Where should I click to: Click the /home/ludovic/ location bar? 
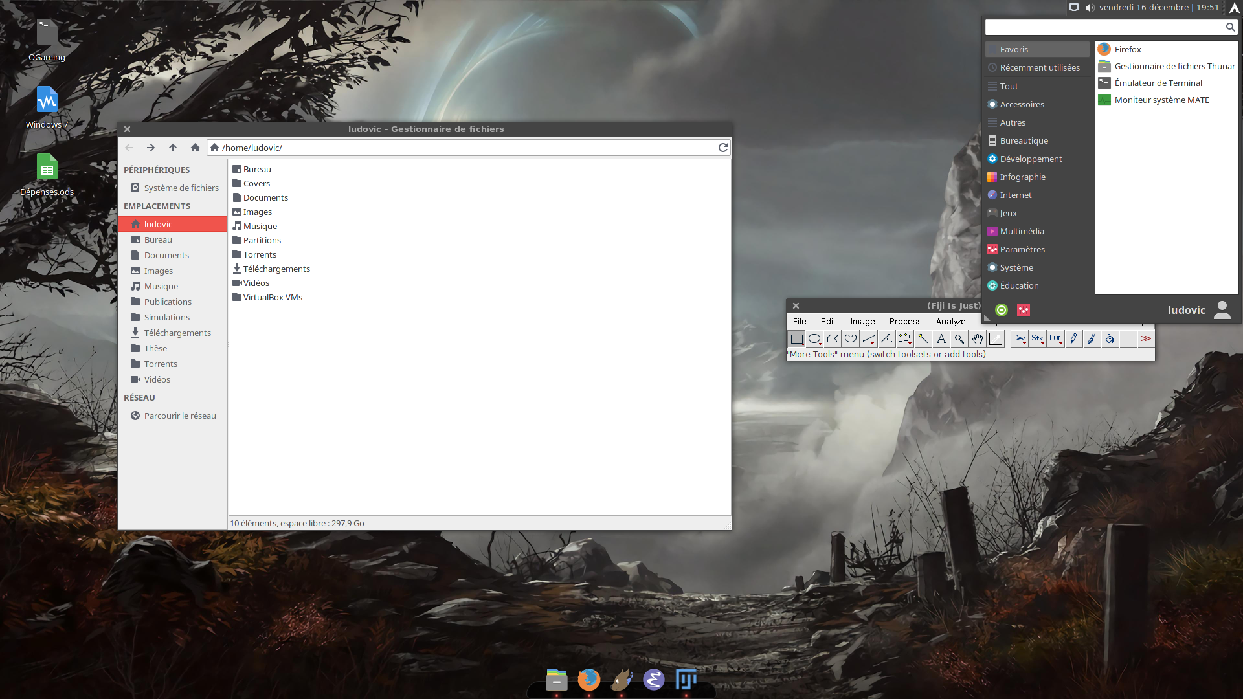pyautogui.click(x=462, y=148)
